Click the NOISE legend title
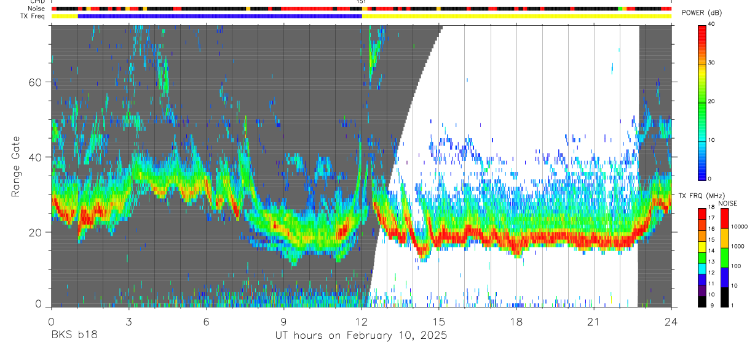Image resolution: width=755 pixels, height=348 pixels. coord(727,203)
